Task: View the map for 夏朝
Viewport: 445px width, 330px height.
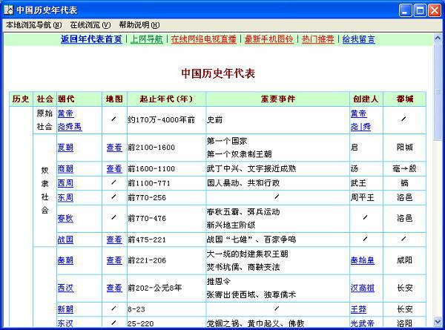Action: (114, 148)
